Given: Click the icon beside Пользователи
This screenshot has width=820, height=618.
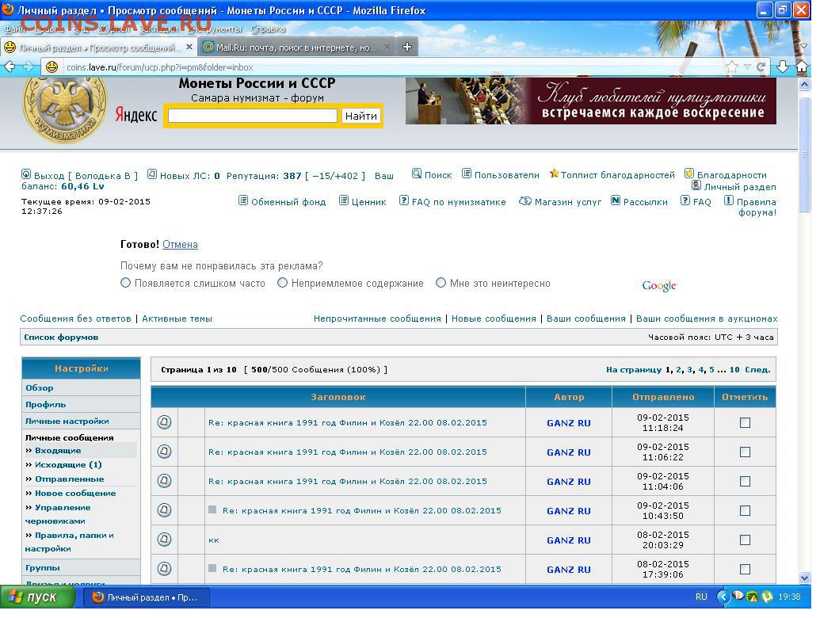Looking at the screenshot, I should point(467,174).
